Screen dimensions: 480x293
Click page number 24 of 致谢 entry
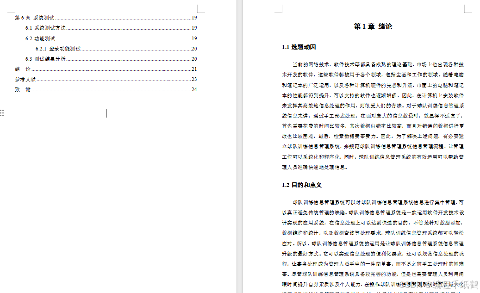[194, 89]
